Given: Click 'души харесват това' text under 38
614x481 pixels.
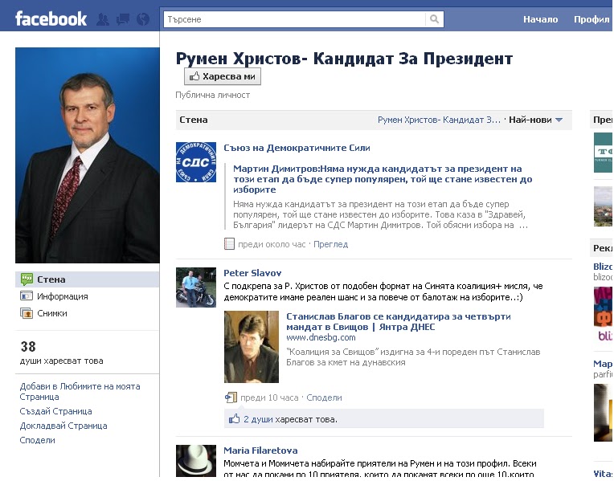Looking at the screenshot, I should pos(61,361).
